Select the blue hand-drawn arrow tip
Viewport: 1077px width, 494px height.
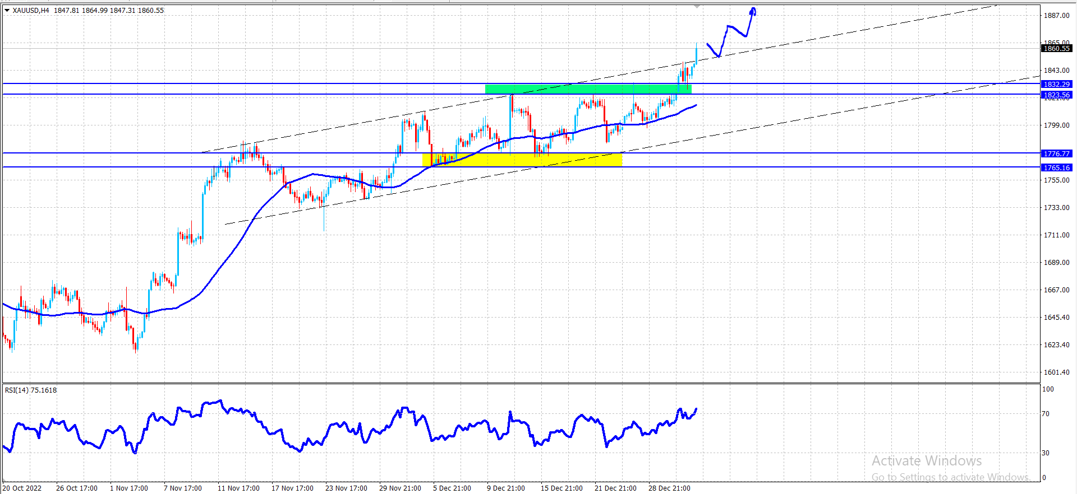tap(753, 11)
